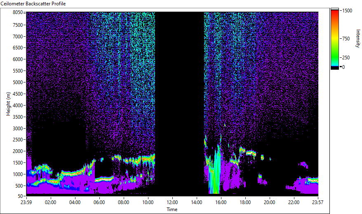362x214 pixels.
Task: Click the 2000 height tick label
Action: 18,151
